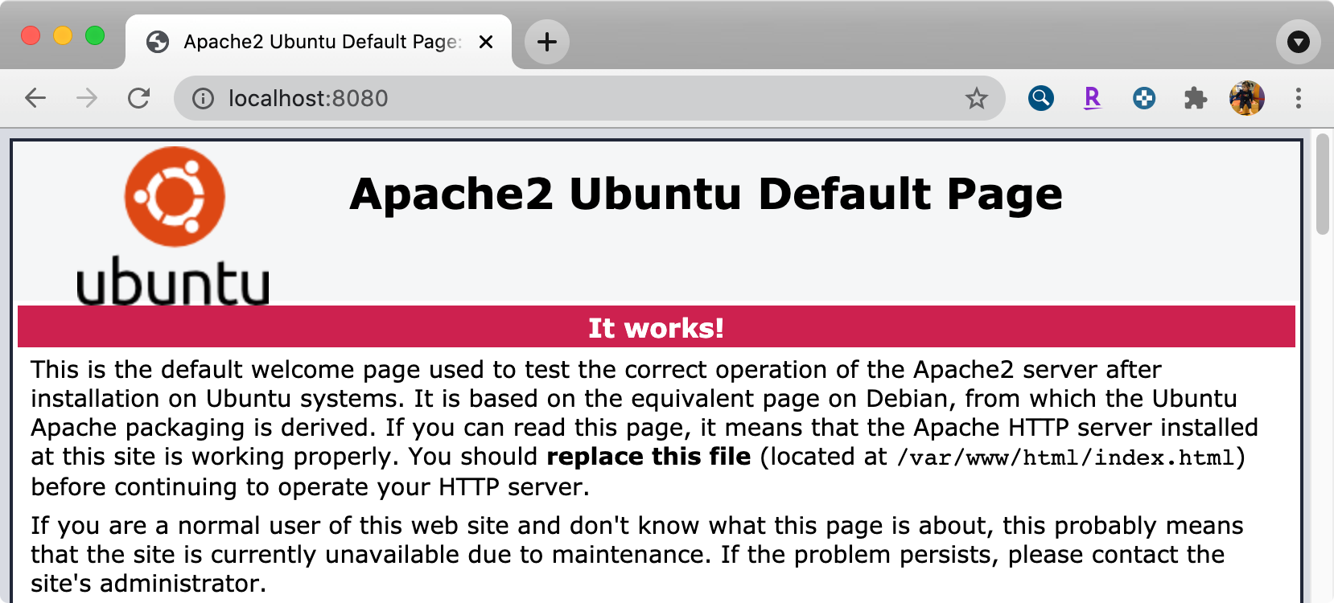Open the Extensions puzzle menu
This screenshot has width=1334, height=603.
[1195, 98]
